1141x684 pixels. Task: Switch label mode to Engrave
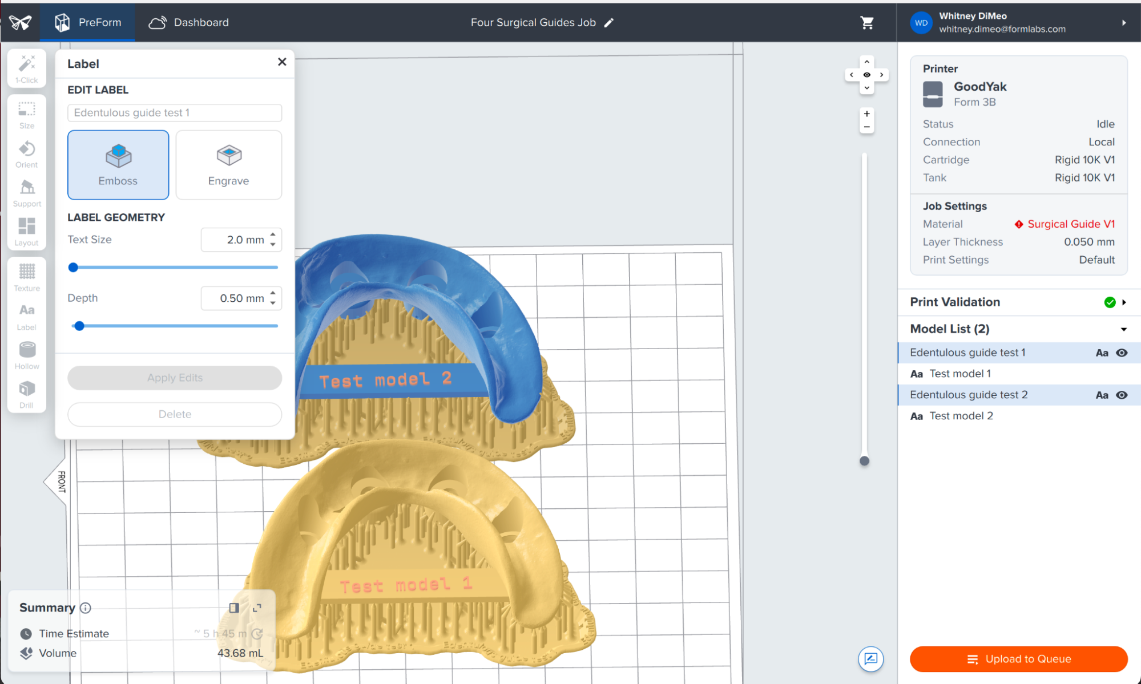228,165
